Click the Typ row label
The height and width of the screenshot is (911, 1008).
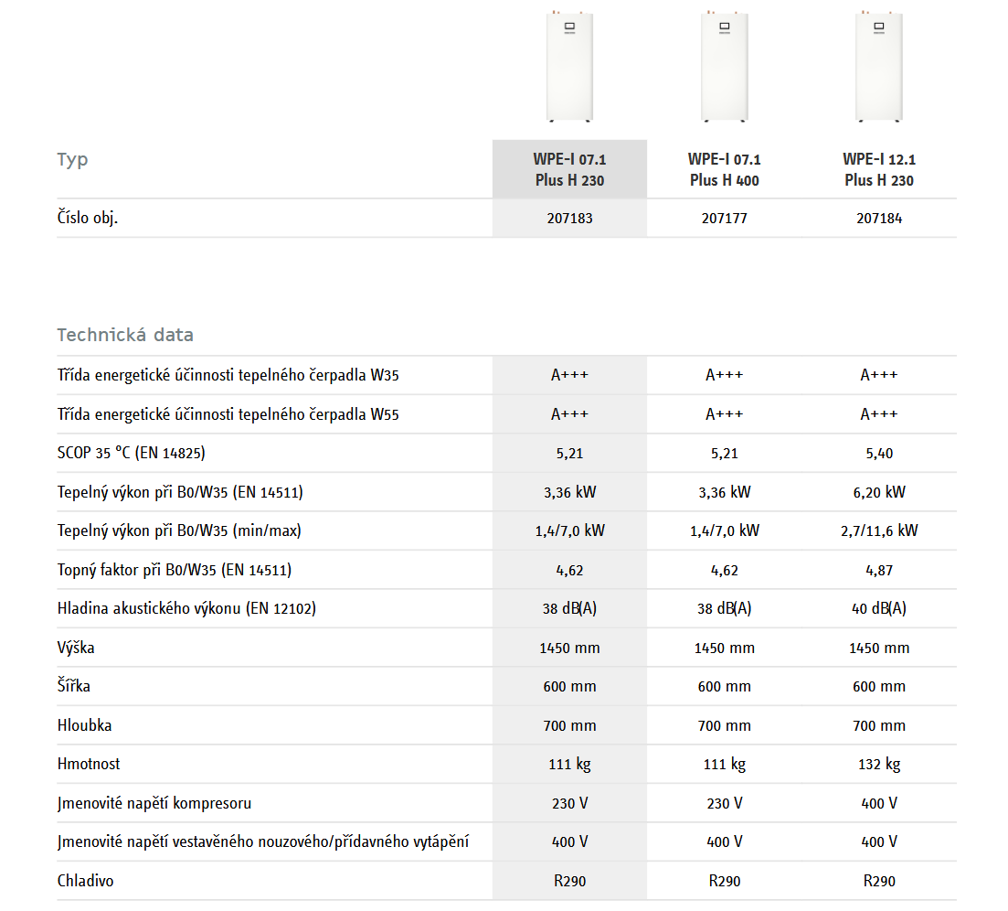72,159
